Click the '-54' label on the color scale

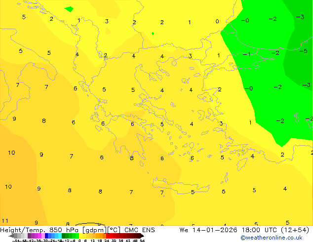(x=15, y=241)
